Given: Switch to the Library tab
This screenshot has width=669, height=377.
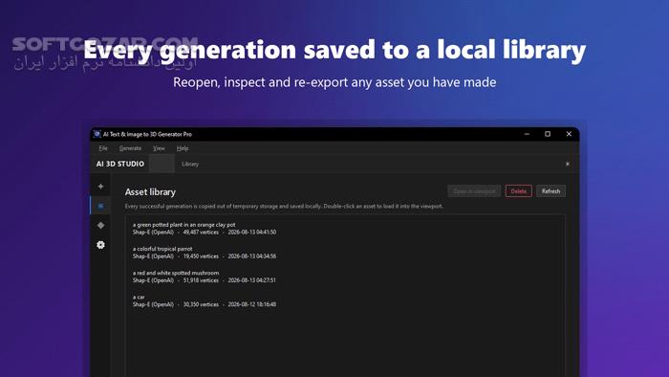Looking at the screenshot, I should (x=190, y=164).
